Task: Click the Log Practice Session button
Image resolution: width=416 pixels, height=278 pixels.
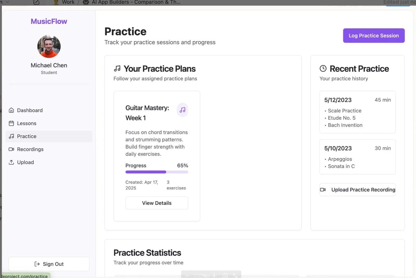Action: (x=374, y=36)
